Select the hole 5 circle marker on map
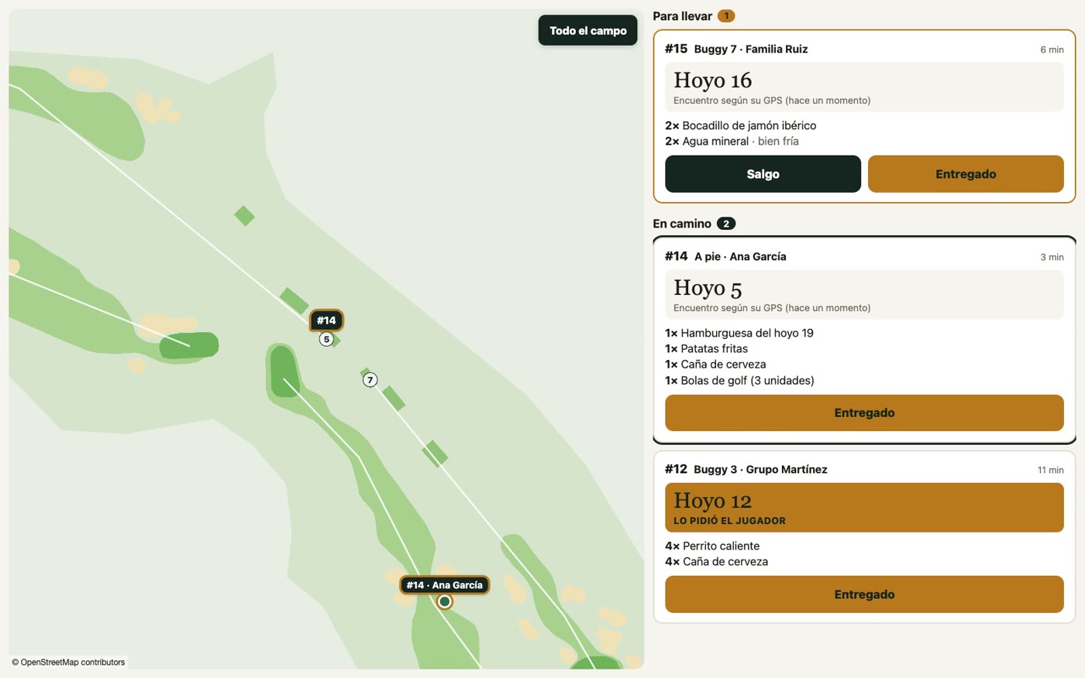 pyautogui.click(x=326, y=339)
